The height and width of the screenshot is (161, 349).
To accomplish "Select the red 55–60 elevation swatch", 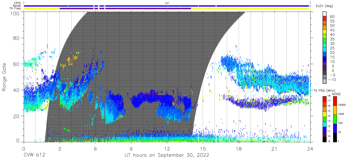I will (x=325, y=19).
